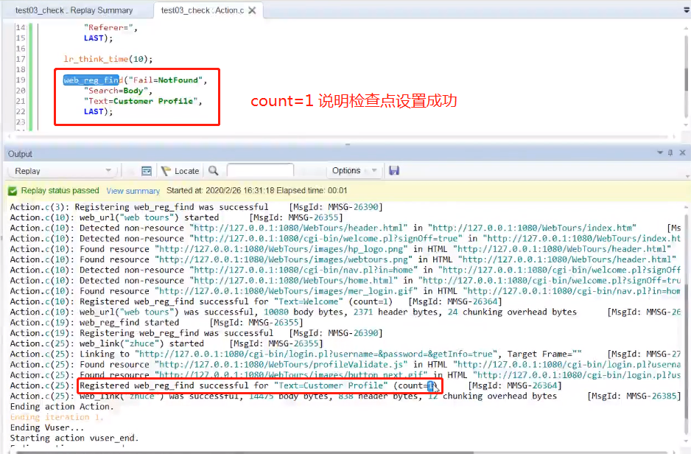The width and height of the screenshot is (691, 454).
Task: Click "Search=Body" code line
Action: (118, 91)
